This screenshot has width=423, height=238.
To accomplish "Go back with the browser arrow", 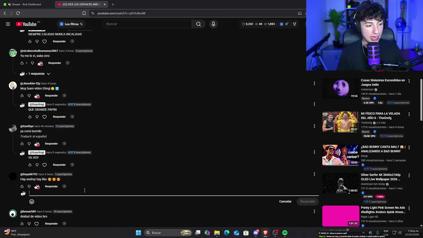I will click(5, 13).
